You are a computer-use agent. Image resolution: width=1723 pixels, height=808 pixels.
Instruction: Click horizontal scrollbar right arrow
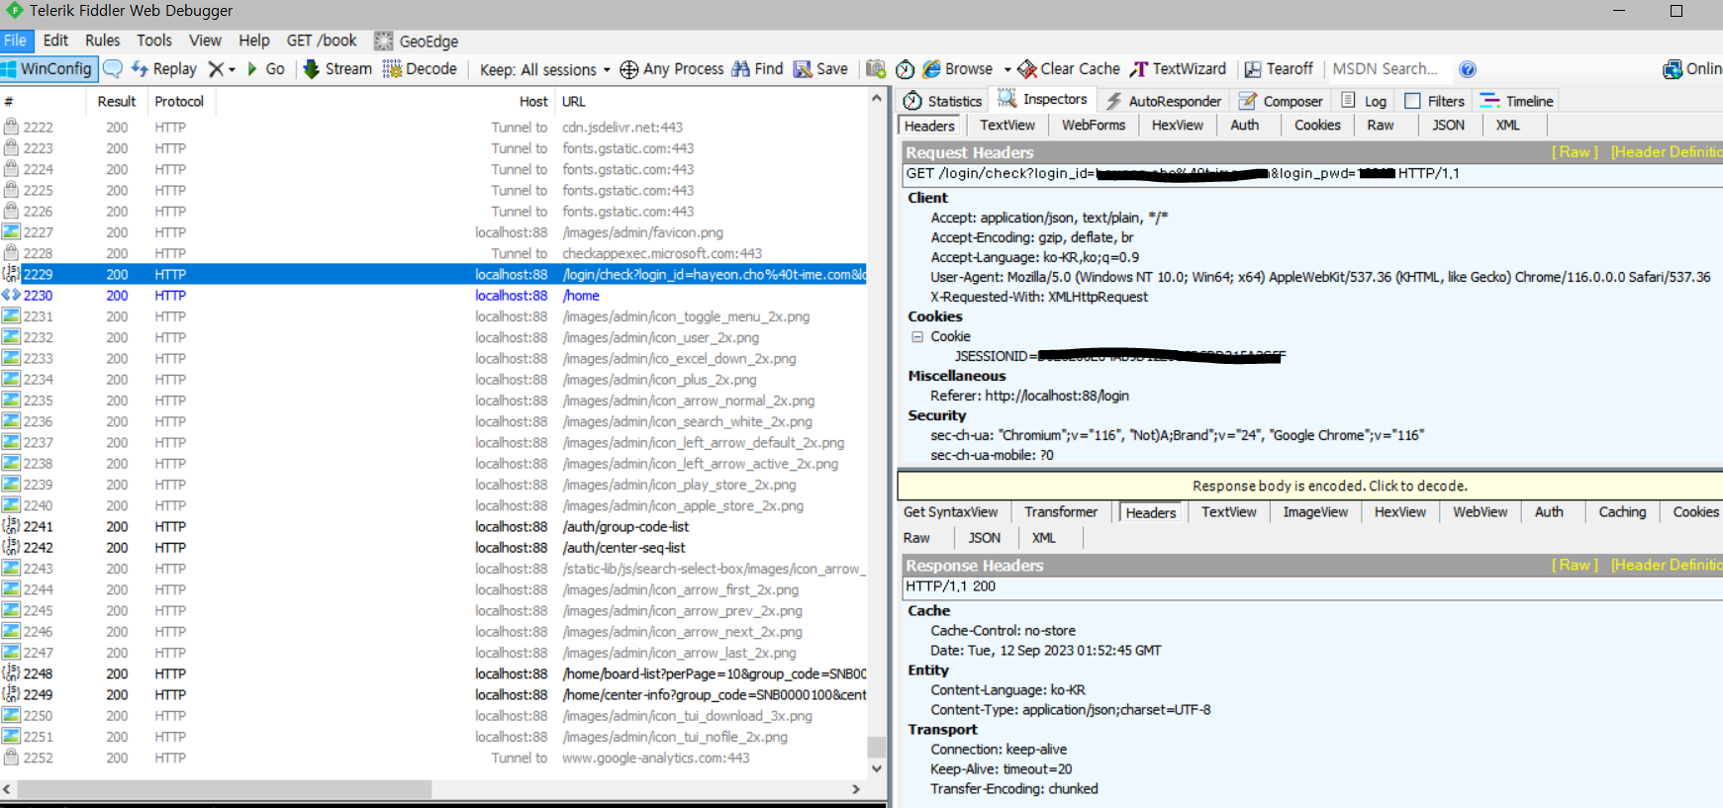coord(856,789)
